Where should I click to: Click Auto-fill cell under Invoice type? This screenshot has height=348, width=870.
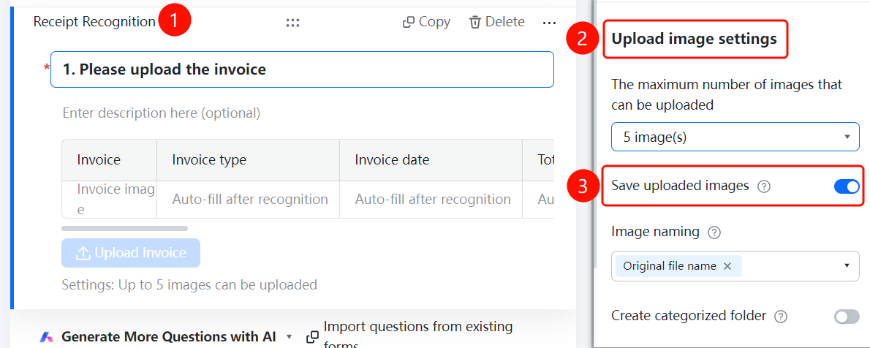coord(248,200)
